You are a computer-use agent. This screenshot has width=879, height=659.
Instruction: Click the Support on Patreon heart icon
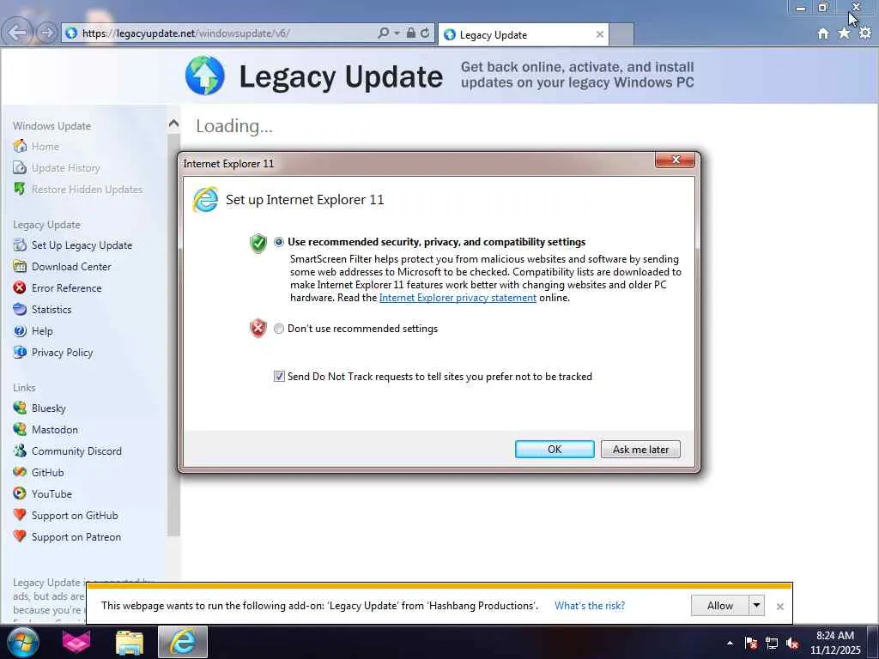click(x=20, y=536)
